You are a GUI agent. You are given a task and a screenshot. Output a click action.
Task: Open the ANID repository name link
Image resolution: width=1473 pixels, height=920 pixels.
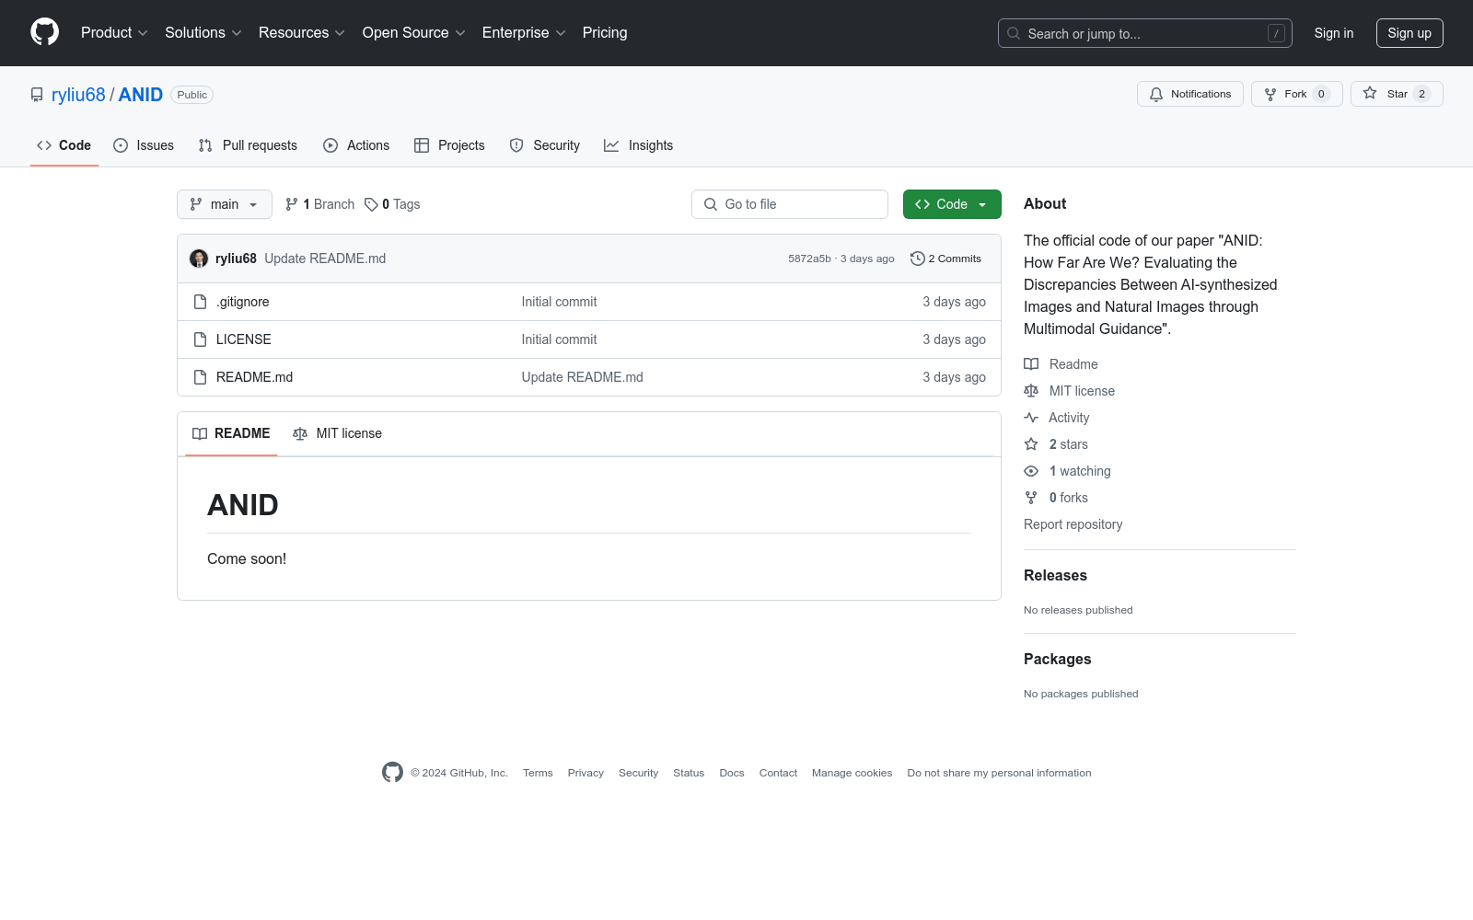pyautogui.click(x=141, y=95)
